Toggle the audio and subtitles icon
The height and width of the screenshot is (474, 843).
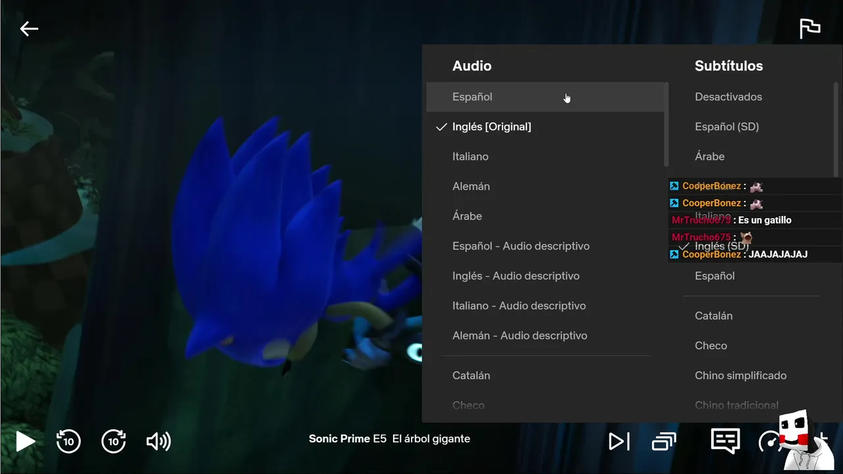point(725,441)
